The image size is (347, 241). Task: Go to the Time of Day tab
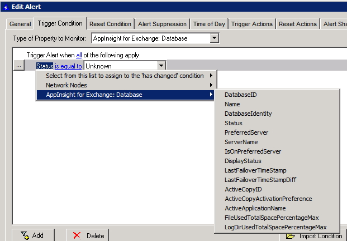209,24
